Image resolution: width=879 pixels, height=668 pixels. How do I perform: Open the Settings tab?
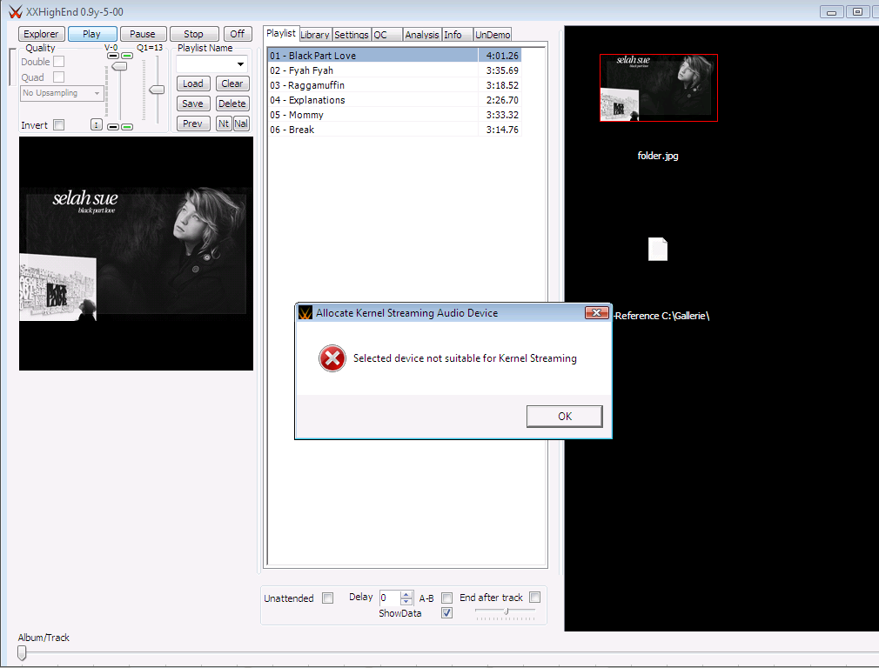(352, 35)
